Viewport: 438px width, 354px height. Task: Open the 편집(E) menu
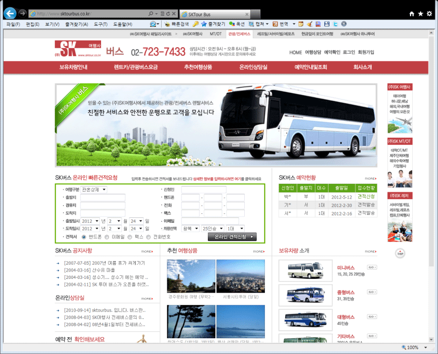(33, 24)
